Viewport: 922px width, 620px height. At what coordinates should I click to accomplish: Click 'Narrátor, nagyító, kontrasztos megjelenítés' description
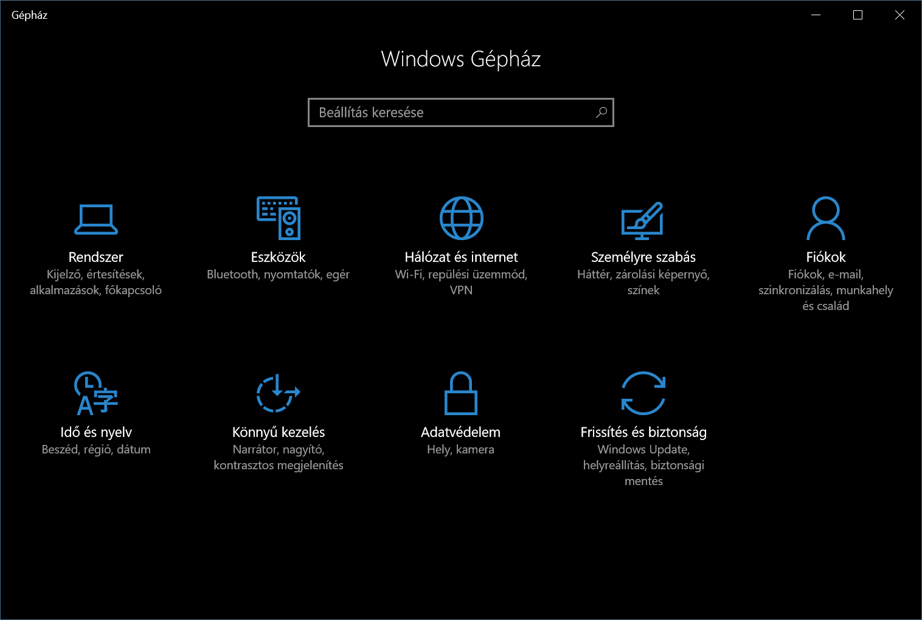[279, 457]
